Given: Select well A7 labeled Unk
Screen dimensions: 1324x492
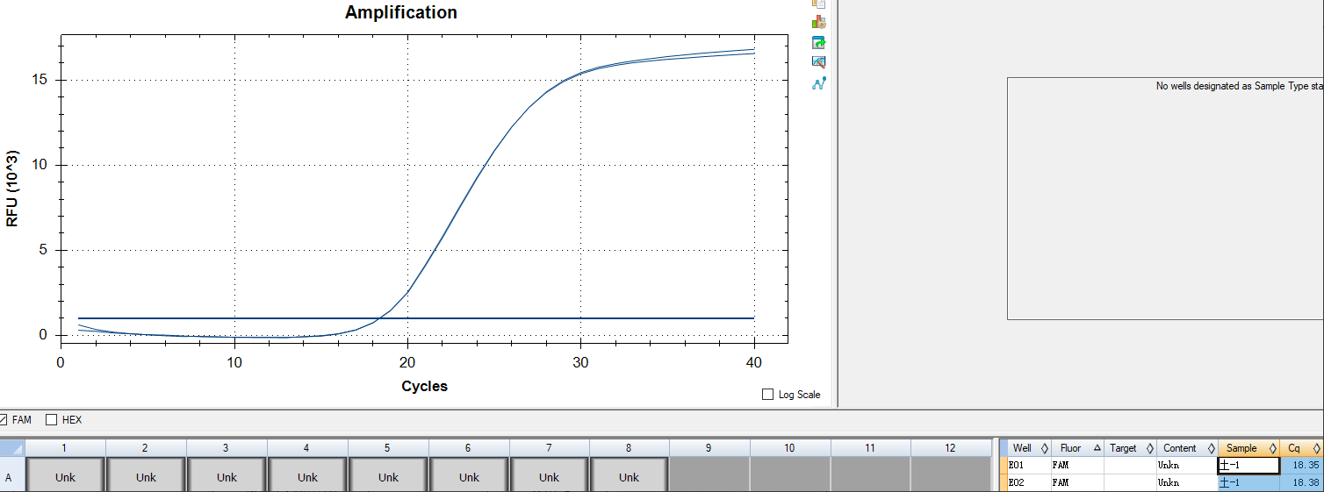Looking at the screenshot, I should [x=549, y=477].
